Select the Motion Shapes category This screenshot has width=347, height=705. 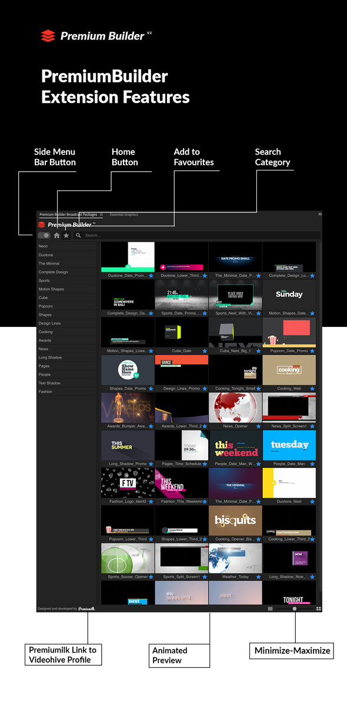point(68,289)
